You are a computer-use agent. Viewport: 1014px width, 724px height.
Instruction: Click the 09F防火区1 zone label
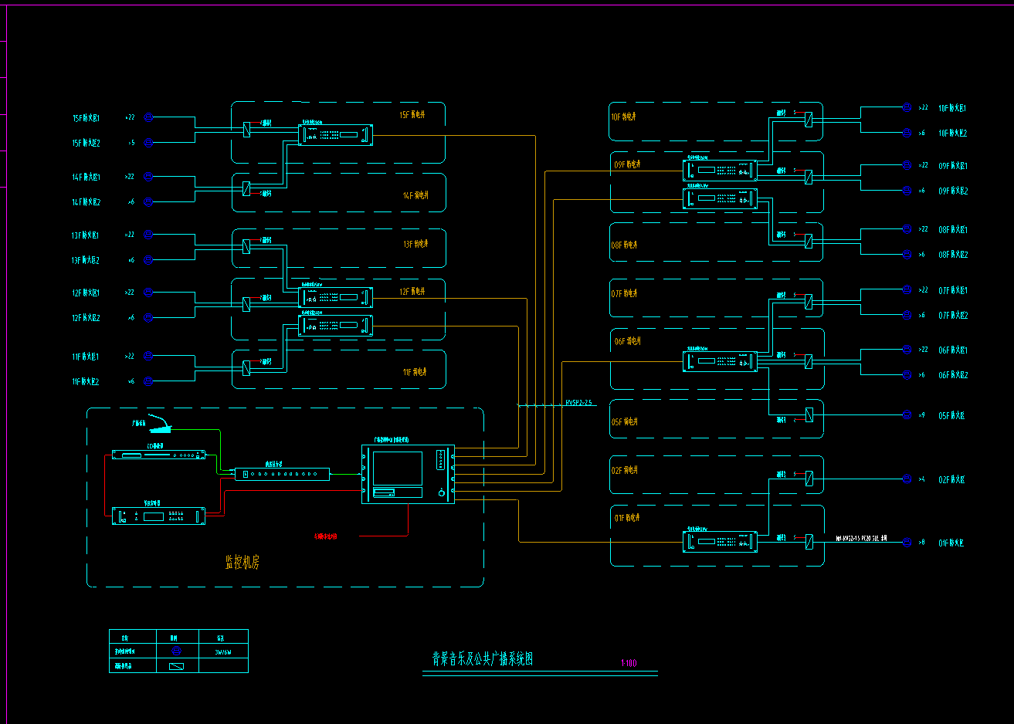(x=952, y=166)
